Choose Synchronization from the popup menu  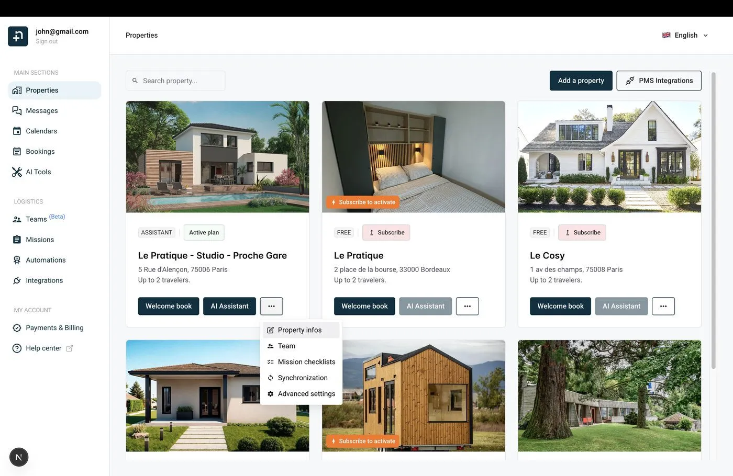pos(301,378)
